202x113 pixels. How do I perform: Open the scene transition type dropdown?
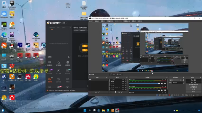click(175, 80)
